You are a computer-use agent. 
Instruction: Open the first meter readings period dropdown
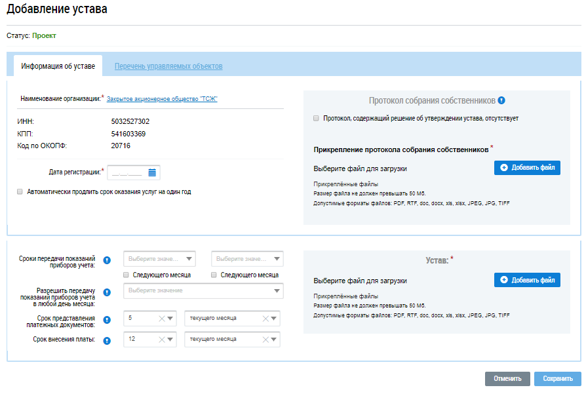pyautogui.click(x=159, y=259)
